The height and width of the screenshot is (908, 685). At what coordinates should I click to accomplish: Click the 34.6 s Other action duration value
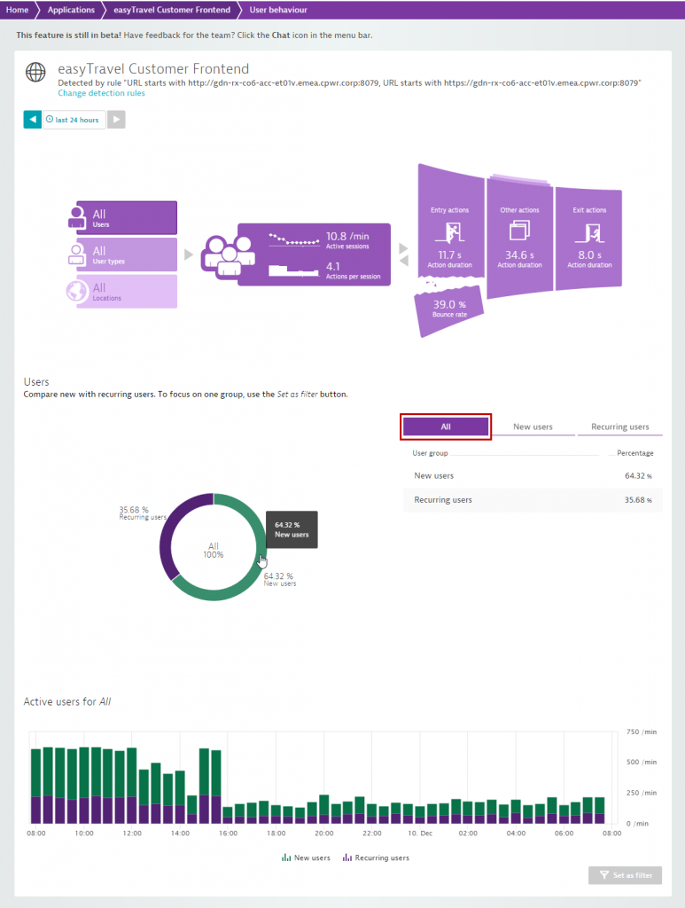(519, 254)
